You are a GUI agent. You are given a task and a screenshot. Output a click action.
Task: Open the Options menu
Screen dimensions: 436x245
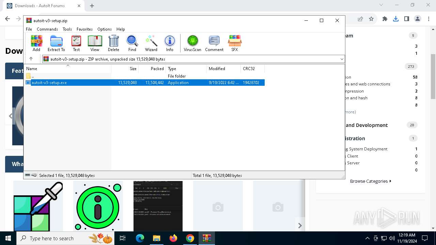104,29
